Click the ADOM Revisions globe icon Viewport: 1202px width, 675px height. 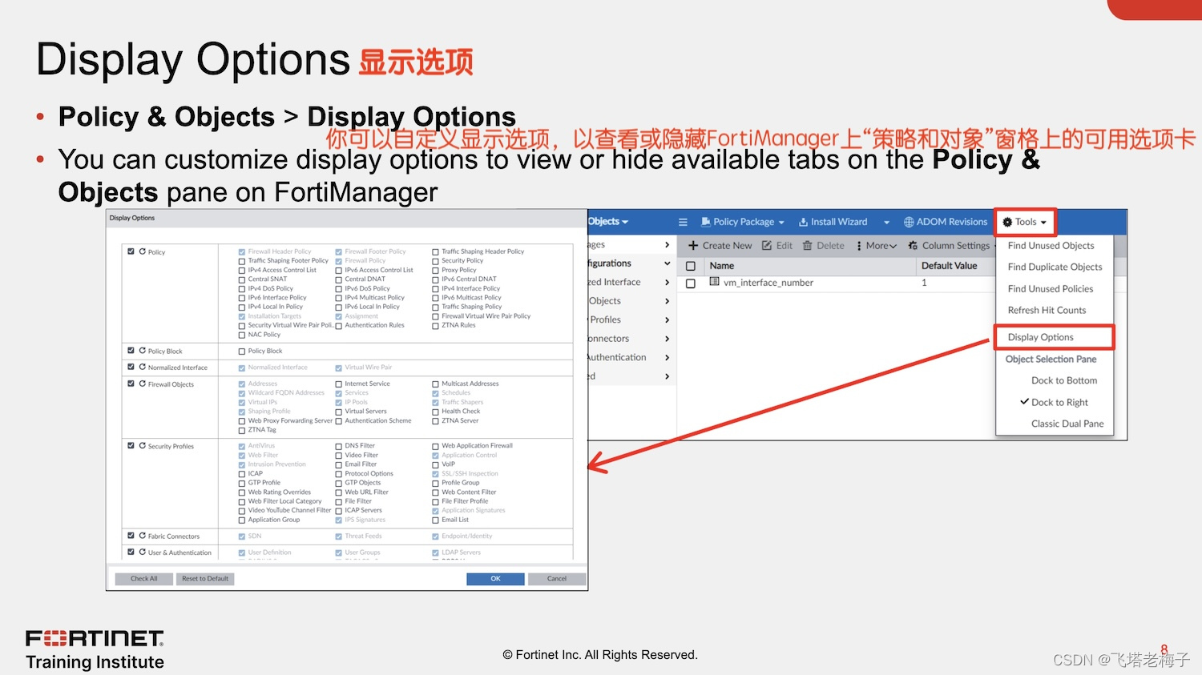click(909, 222)
